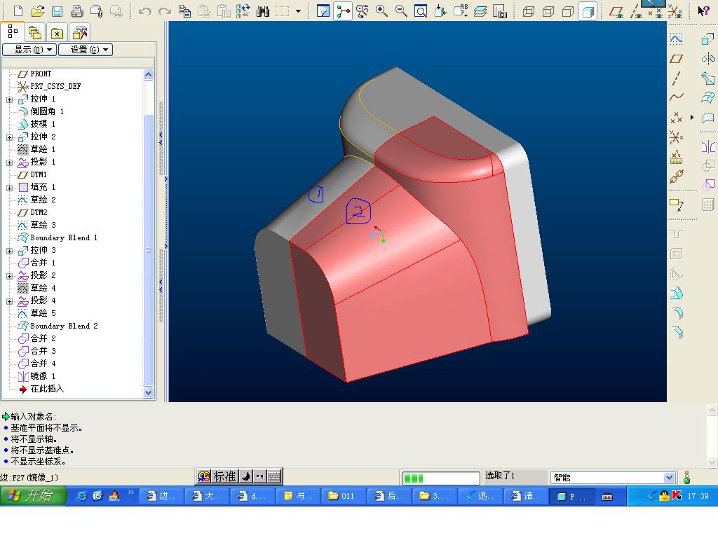Viewport: 718px width, 538px height.
Task: Switch to hidden line display mode
Action: pyautogui.click(x=548, y=11)
